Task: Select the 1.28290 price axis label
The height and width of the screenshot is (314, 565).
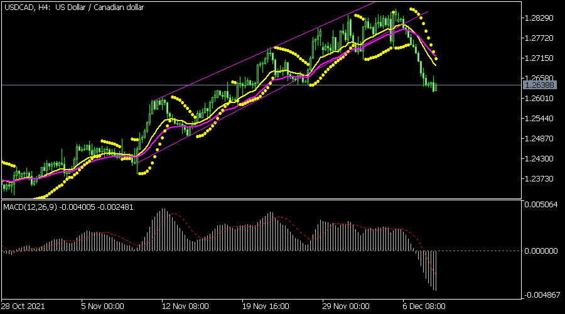Action: point(539,18)
